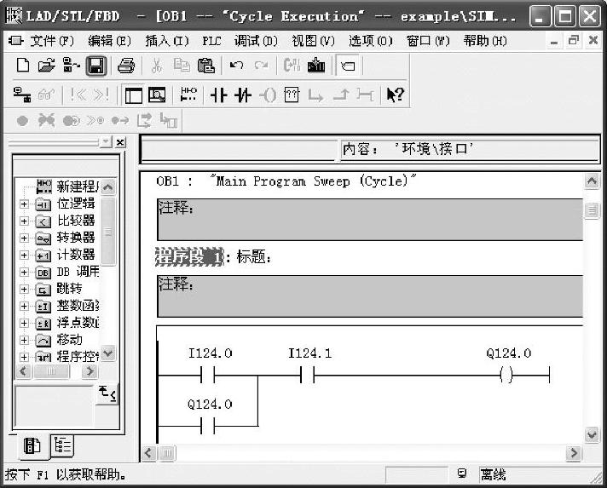Click the 内容: '环境\接口' header field
The image size is (607, 488).
[x=470, y=149]
